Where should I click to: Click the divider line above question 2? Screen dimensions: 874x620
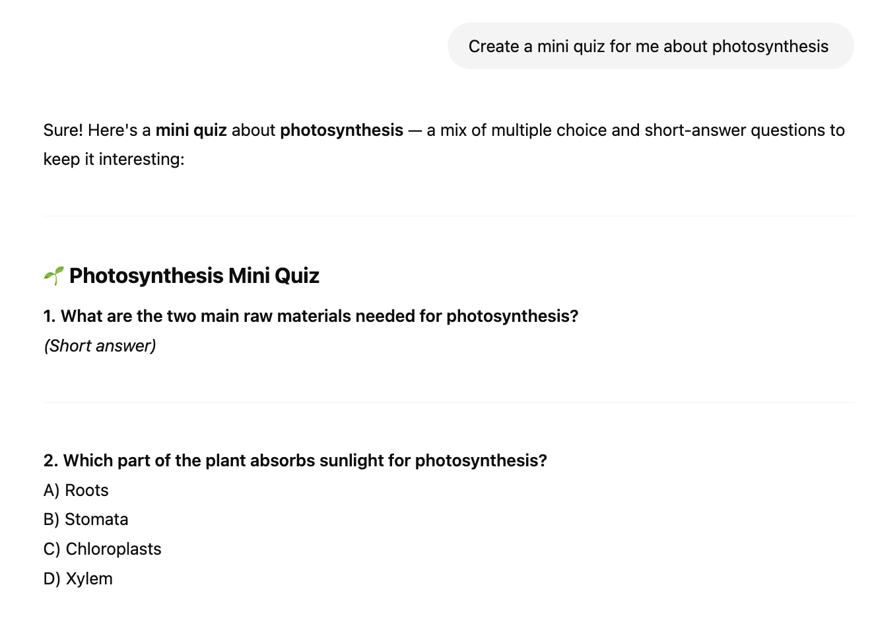[448, 402]
